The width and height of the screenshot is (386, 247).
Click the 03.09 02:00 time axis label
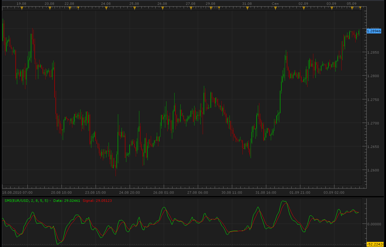334,192
